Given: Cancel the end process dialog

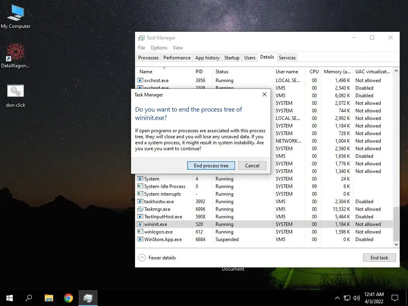Looking at the screenshot, I should pos(252,165).
